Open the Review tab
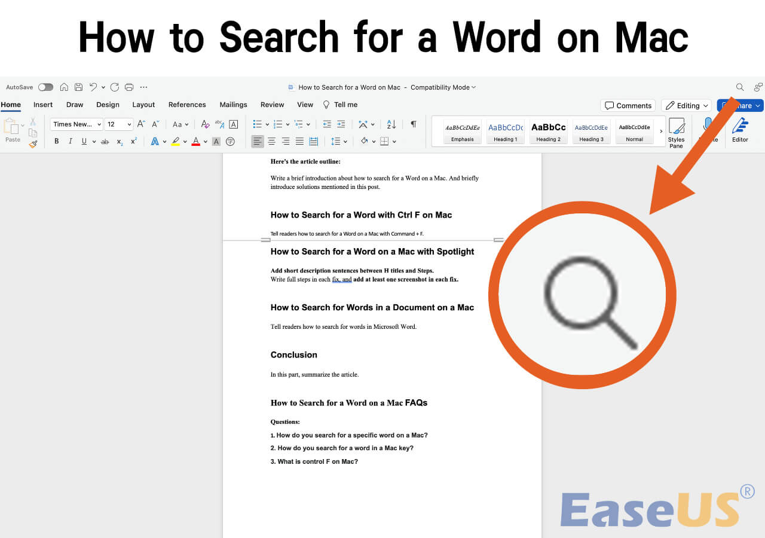 272,105
